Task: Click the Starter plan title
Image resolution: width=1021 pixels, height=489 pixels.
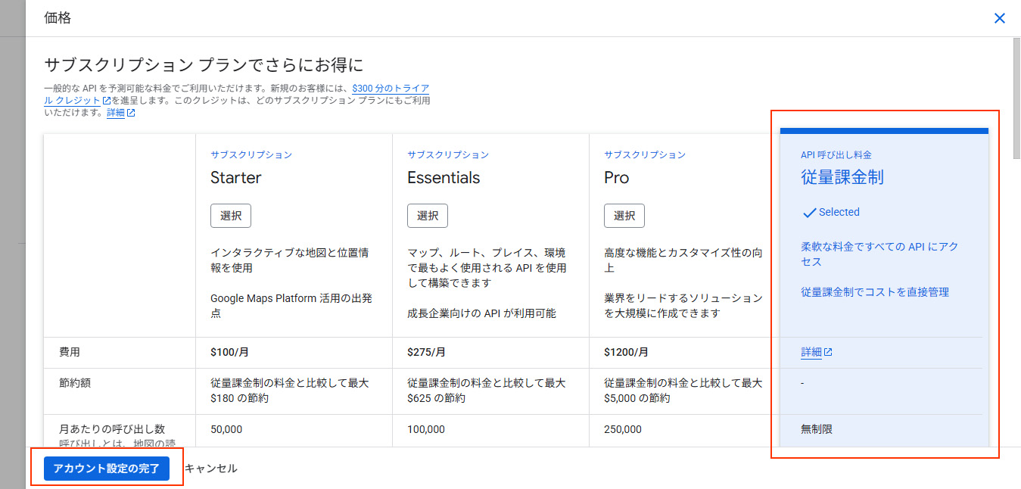Action: (x=235, y=178)
